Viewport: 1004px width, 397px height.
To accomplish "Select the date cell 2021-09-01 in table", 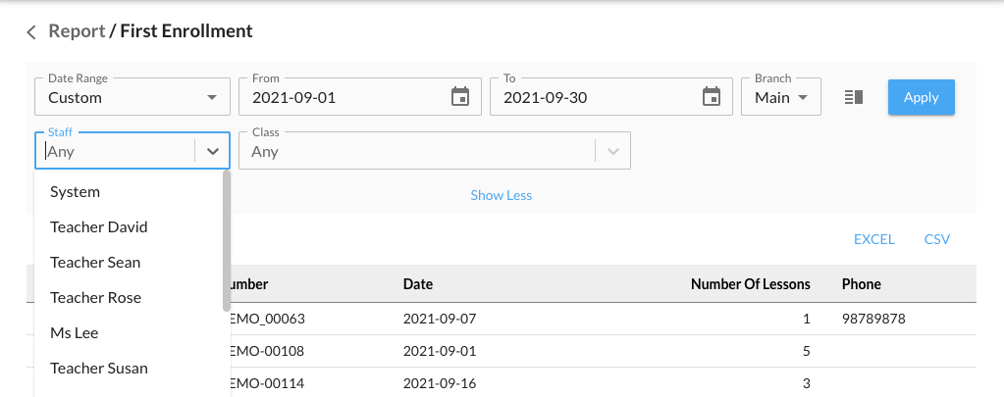I will (440, 351).
